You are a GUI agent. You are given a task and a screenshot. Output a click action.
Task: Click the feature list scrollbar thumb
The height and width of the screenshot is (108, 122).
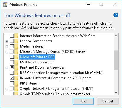116,60
